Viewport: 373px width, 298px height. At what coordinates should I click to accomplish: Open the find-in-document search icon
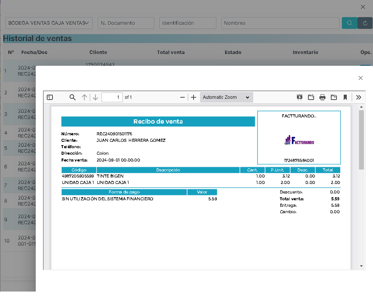coord(73,97)
